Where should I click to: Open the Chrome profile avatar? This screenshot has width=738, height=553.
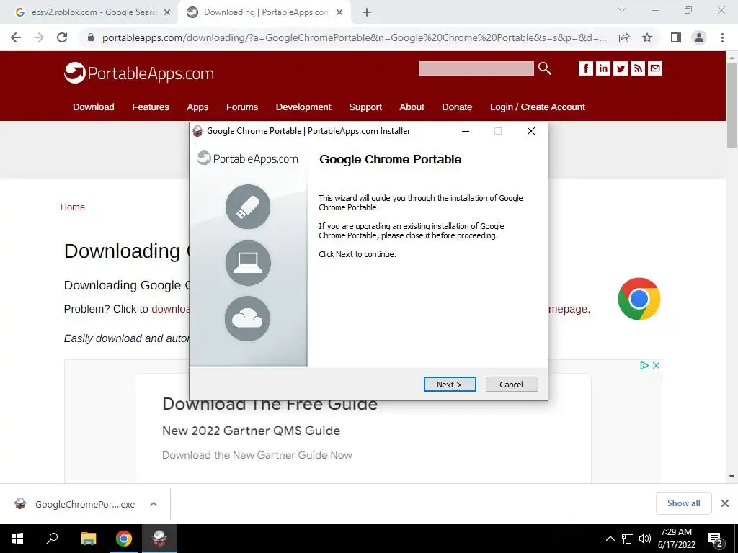(x=699, y=37)
